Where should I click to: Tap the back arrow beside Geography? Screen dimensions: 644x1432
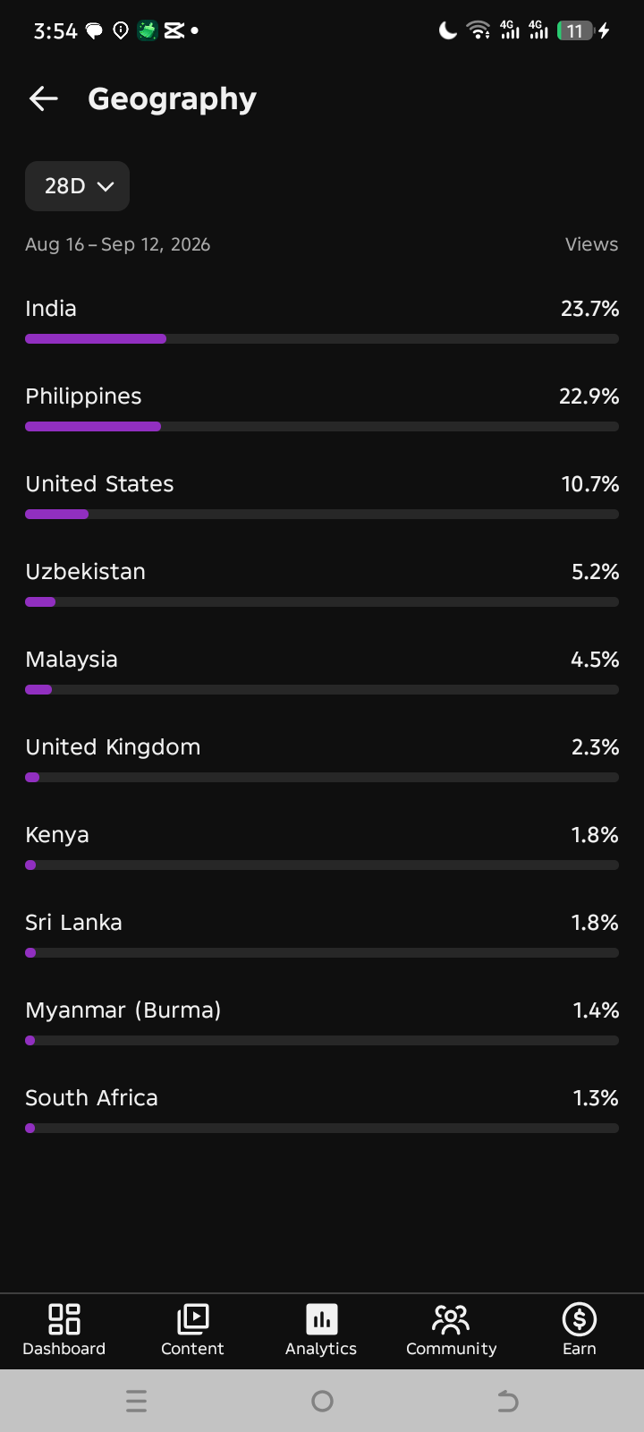(43, 98)
